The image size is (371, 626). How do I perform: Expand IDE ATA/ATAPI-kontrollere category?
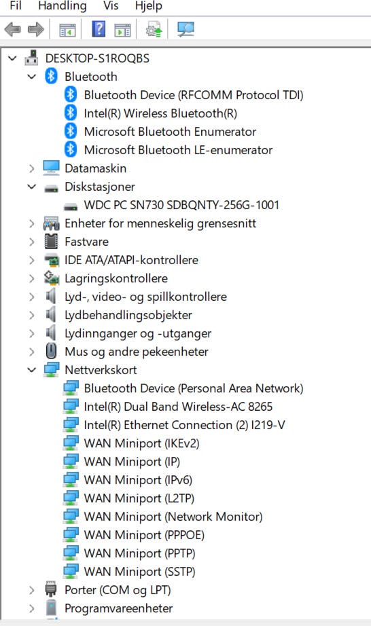pyautogui.click(x=32, y=260)
